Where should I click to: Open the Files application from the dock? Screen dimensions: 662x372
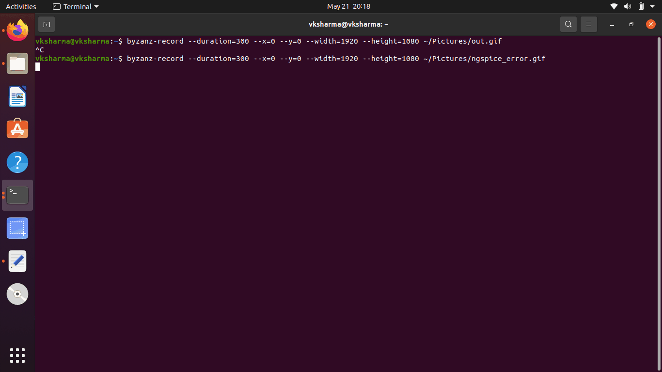click(17, 63)
